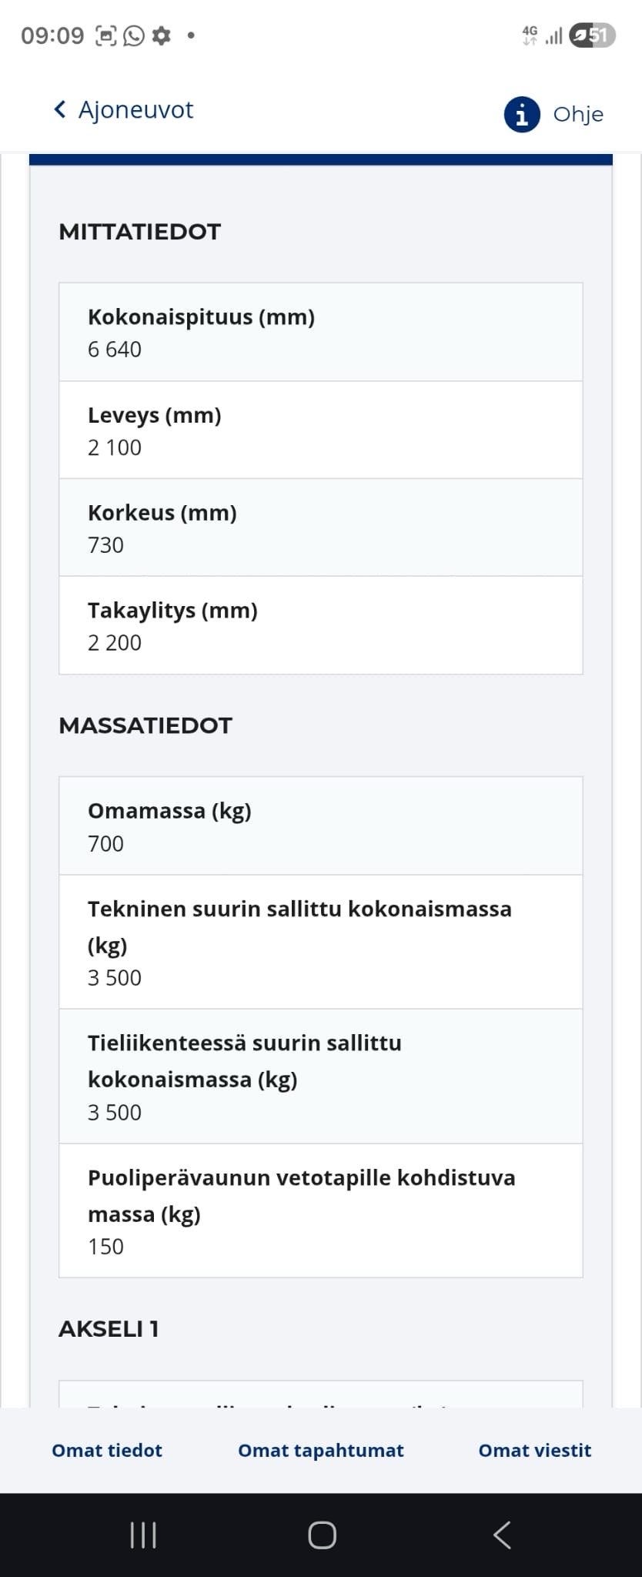Screen dimensions: 642x1577
Task: Tap the MITTATIEDOT section heading
Action: (x=139, y=231)
